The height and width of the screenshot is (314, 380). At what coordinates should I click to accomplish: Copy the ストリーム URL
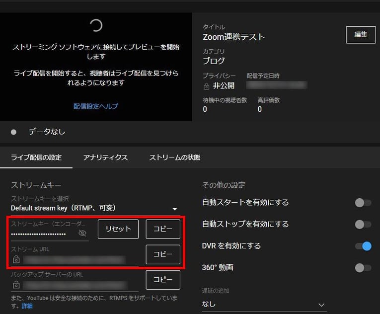pyautogui.click(x=163, y=254)
